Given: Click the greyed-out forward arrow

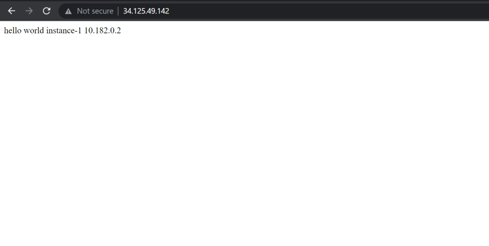Looking at the screenshot, I should pyautogui.click(x=29, y=11).
